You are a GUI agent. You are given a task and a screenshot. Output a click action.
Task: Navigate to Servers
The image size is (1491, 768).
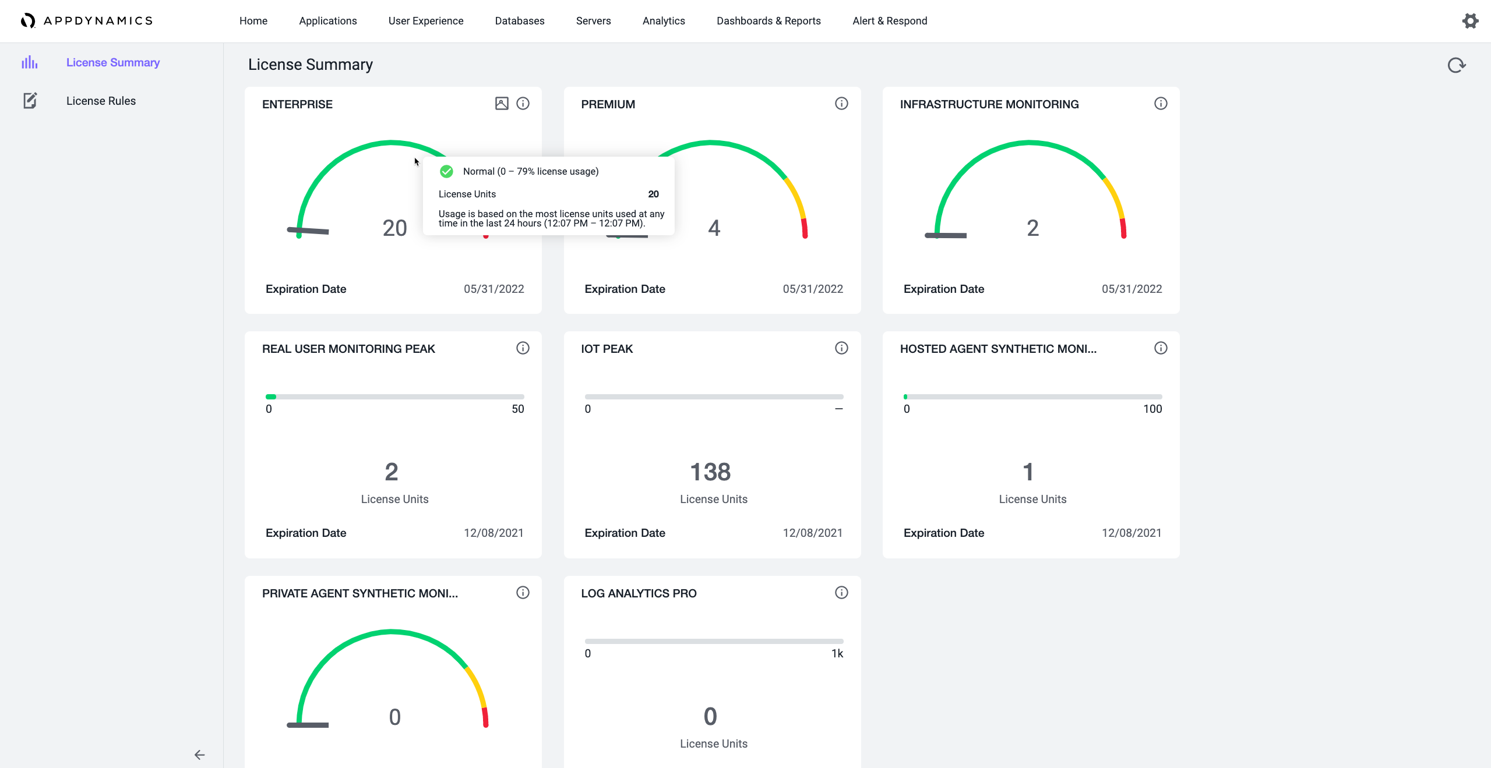pyautogui.click(x=594, y=21)
